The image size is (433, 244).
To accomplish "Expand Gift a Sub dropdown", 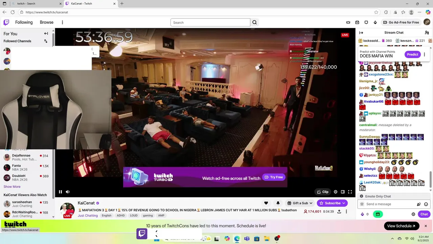I will pos(300,203).
